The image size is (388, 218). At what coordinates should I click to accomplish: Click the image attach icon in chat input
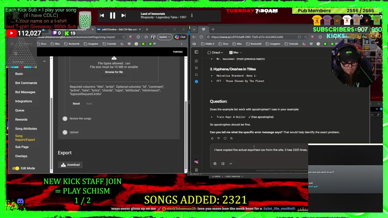pyautogui.click(x=223, y=164)
